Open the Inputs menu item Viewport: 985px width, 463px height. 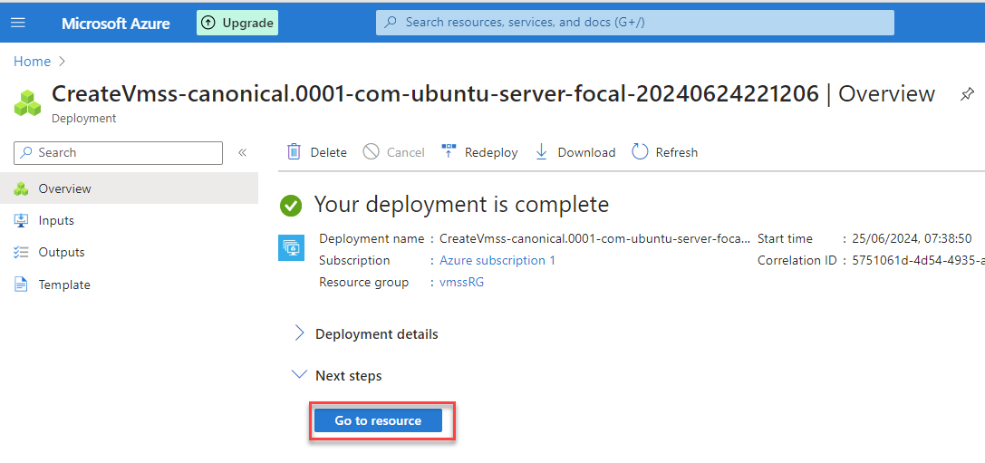click(56, 220)
